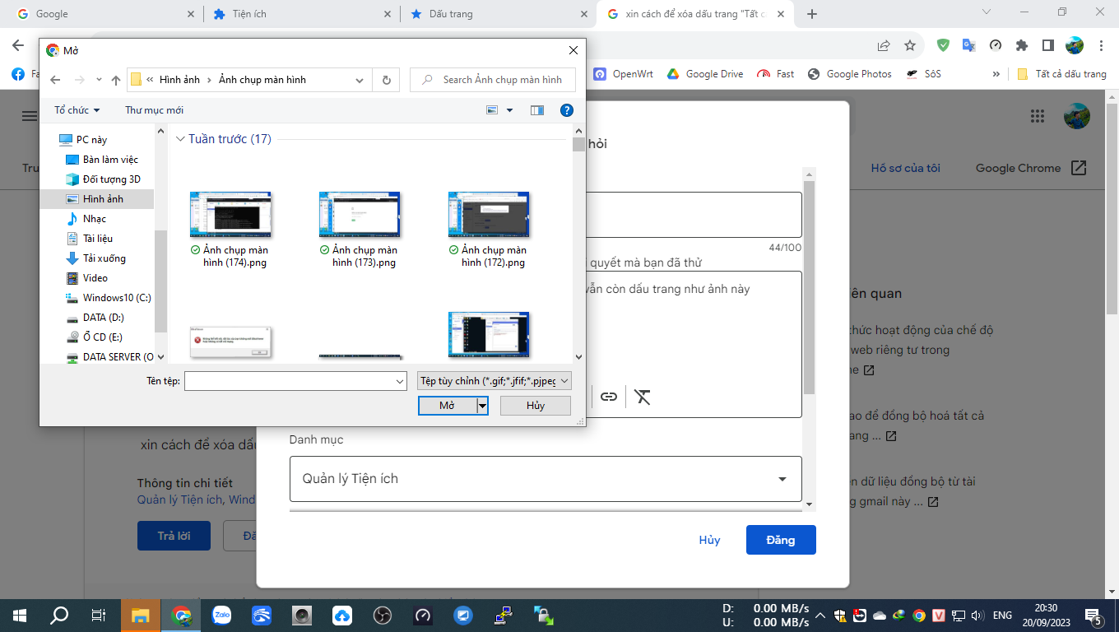Click the Đăng button to post
Screen dimensions: 1119x632
(780, 540)
